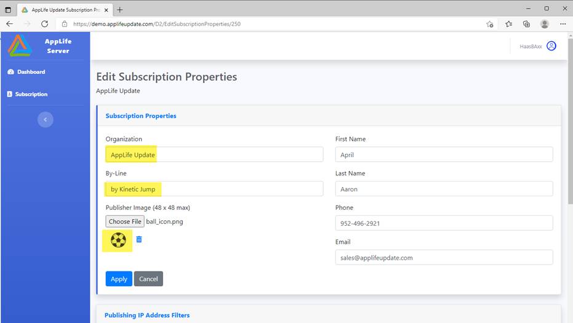
Task: Open browser settings ellipsis menu
Action: click(x=563, y=24)
